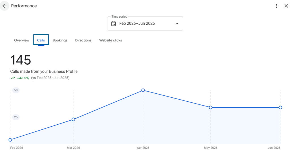The width and height of the screenshot is (290, 153).
Task: Click the 25 y-axis label
Action: coord(16,117)
